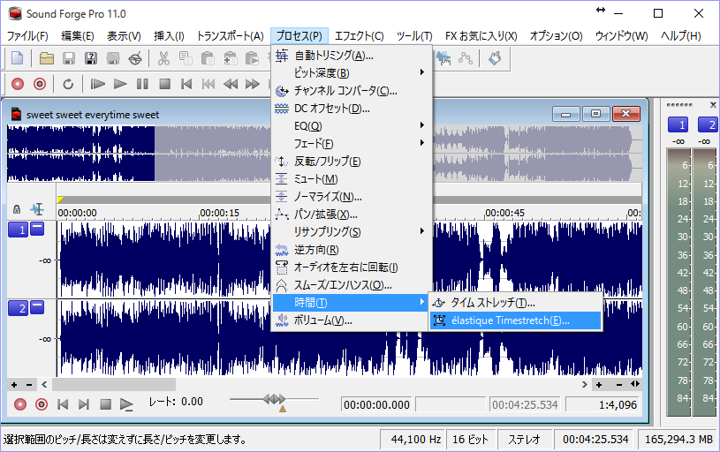Viewport: 720px width, 452px height.
Task: Click the 1:4,096 zoom ratio field
Action: tap(603, 404)
